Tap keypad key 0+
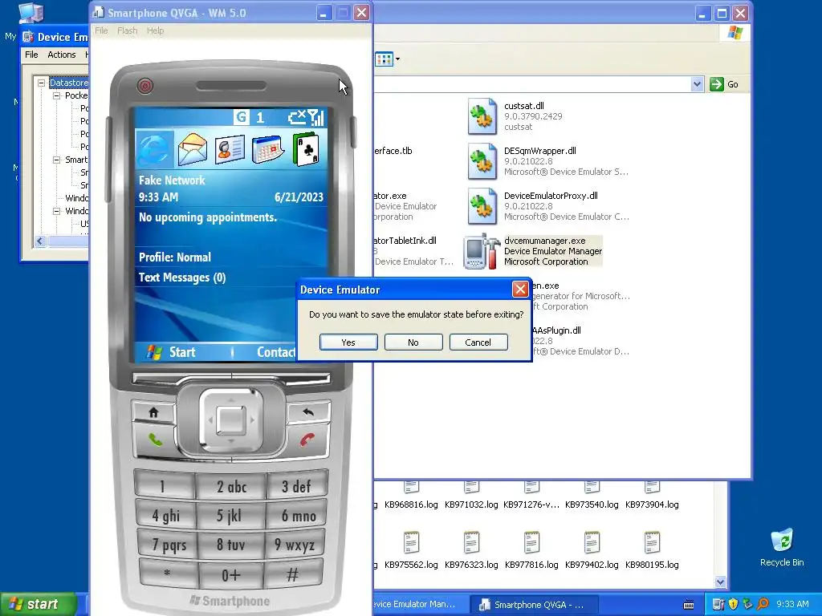 tap(230, 575)
